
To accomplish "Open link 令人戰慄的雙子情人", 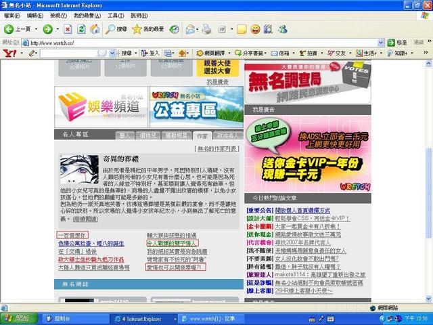I will 172,244.
